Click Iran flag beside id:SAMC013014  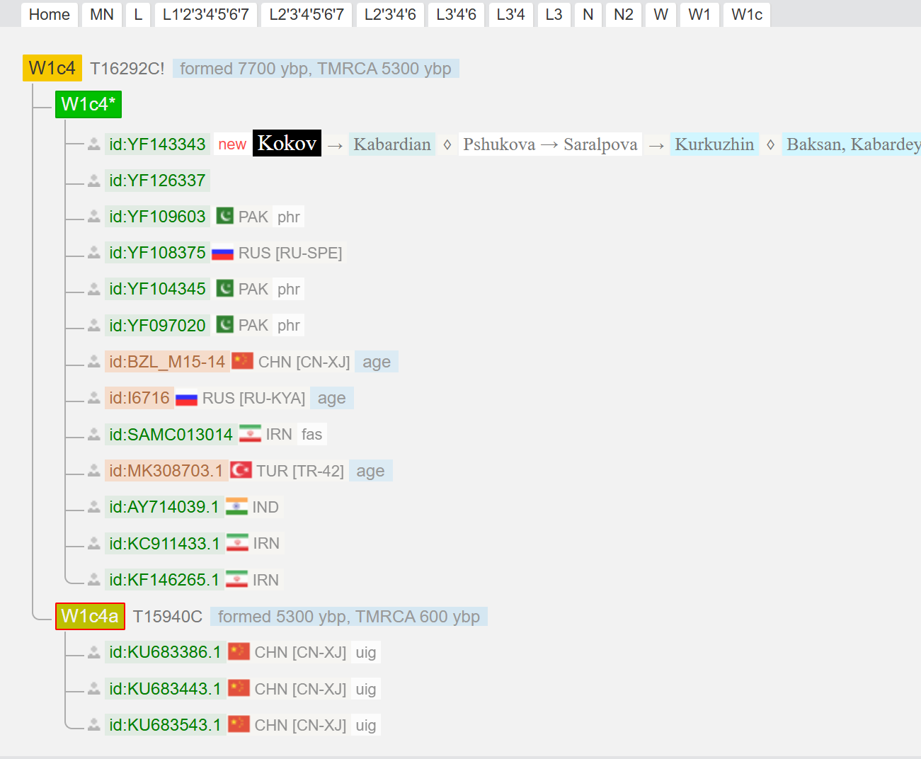point(250,434)
